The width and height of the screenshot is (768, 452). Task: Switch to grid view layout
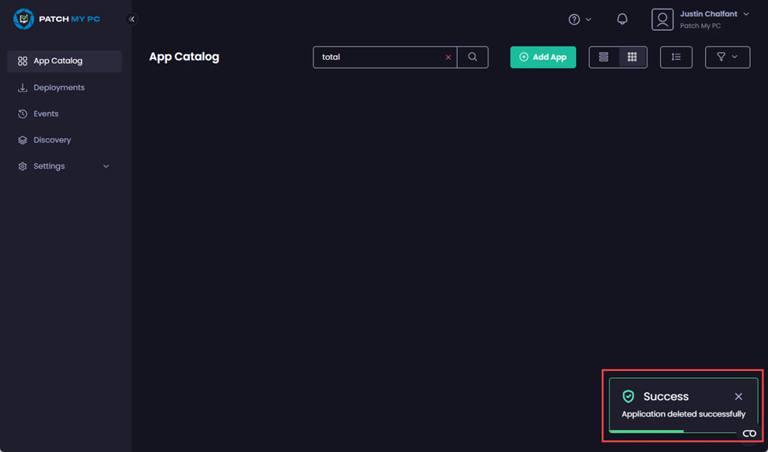(x=632, y=57)
